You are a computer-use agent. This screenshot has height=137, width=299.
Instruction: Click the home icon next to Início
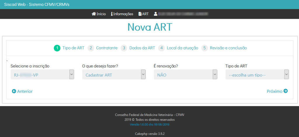(94, 14)
